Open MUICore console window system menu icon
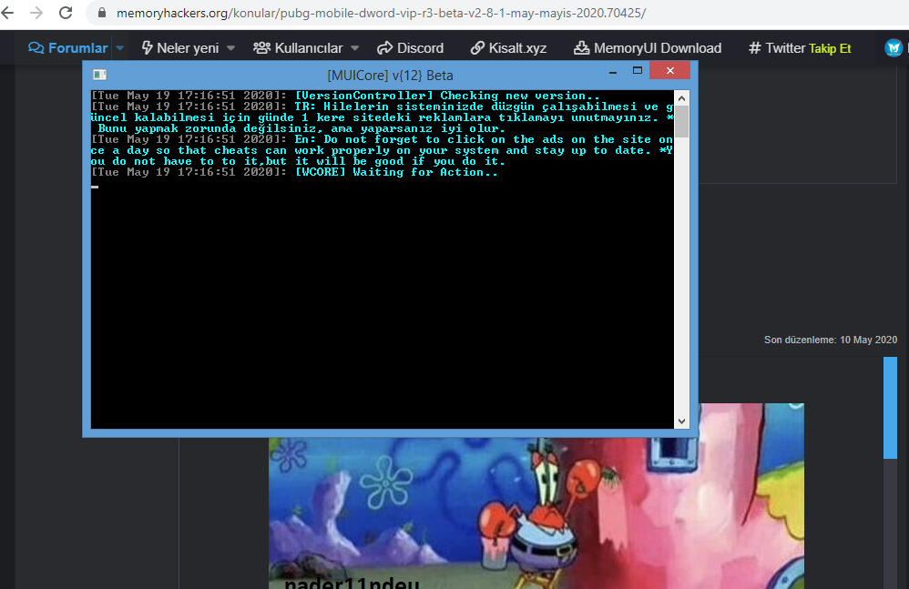Viewport: 909px width, 589px height. (x=99, y=74)
